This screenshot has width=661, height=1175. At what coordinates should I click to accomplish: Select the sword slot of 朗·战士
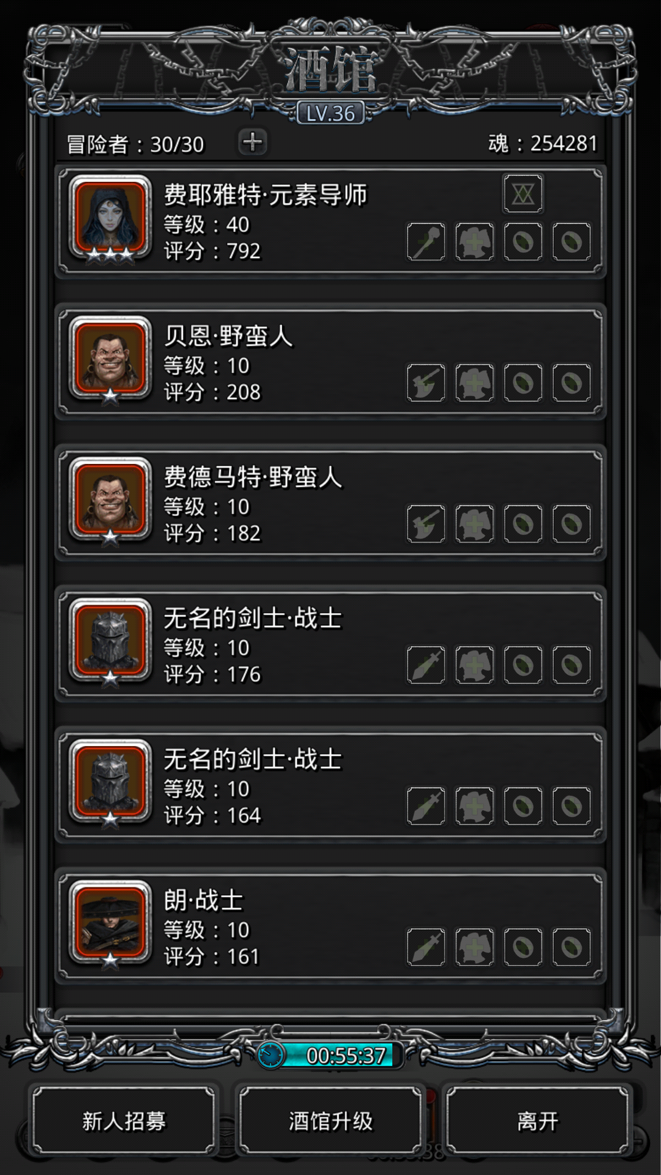point(426,947)
